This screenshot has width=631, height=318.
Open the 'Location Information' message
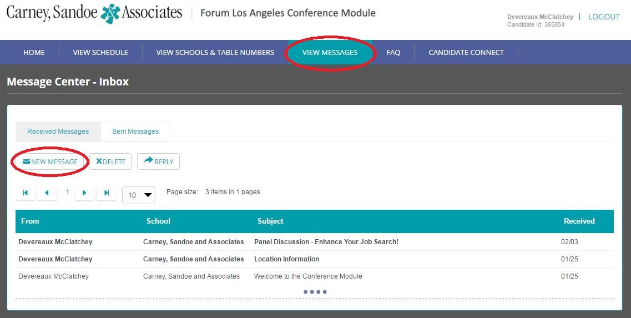pos(286,259)
